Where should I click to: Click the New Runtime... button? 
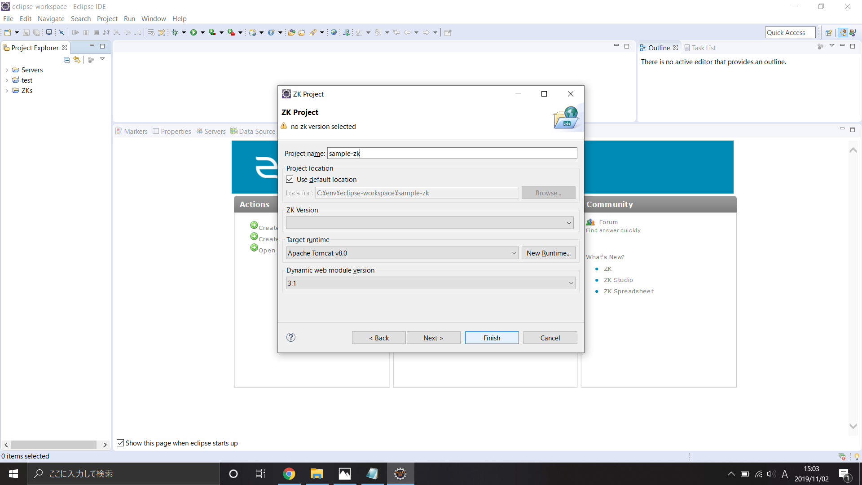548,253
